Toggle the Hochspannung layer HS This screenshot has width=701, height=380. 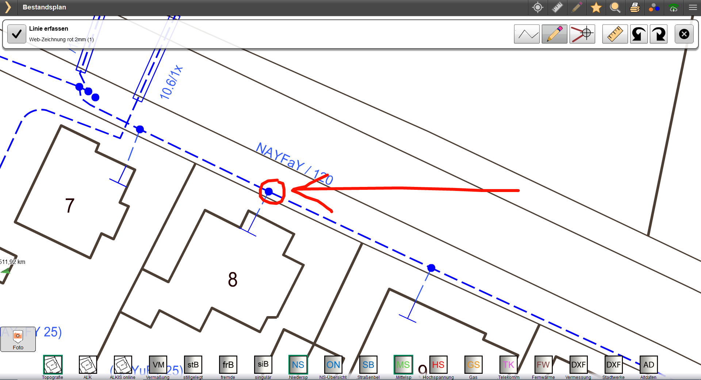[438, 365]
